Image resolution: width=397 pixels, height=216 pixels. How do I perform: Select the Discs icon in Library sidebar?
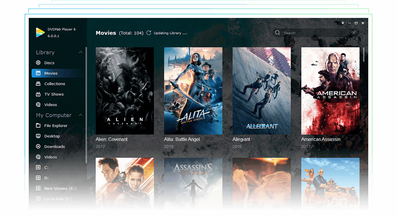tap(39, 63)
